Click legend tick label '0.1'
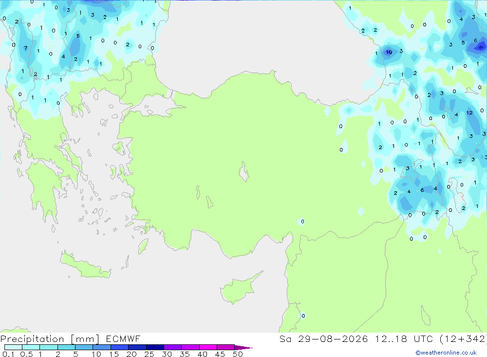Screen dimensions: 487x357 point(8,354)
